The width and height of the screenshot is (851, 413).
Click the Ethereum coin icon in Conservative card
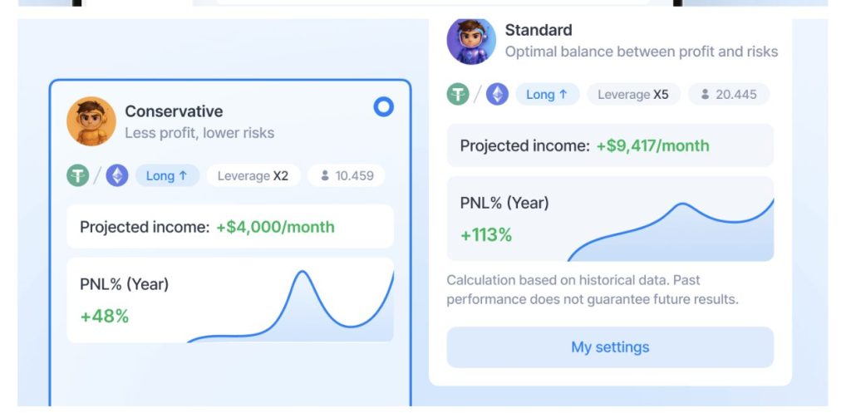117,175
